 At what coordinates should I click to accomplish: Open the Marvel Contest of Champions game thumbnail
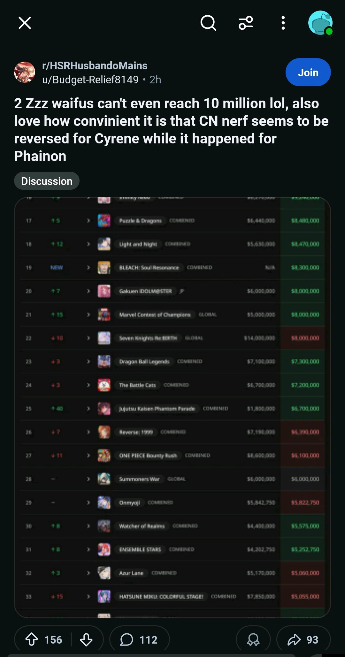tap(104, 315)
